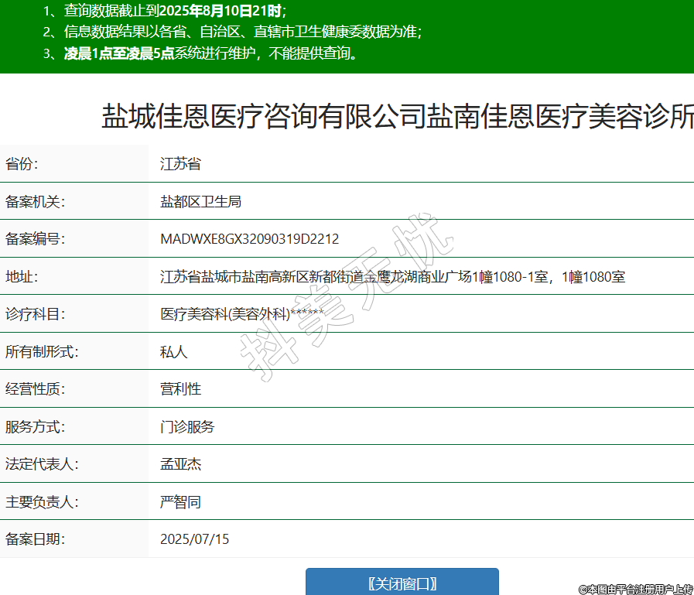Viewport: 694px width, 595px height.
Task: Click the address value starting with 江苏省盐城市
Action: [x=392, y=277]
